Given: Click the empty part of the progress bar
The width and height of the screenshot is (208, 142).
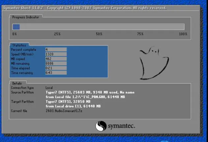Looking at the screenshot, I should coord(102,27).
